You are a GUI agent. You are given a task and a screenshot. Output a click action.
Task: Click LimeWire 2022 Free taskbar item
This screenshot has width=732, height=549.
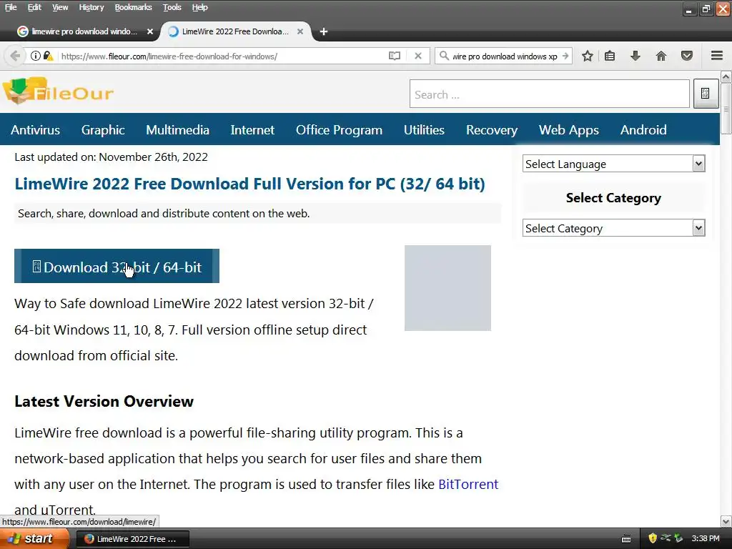pos(132,539)
